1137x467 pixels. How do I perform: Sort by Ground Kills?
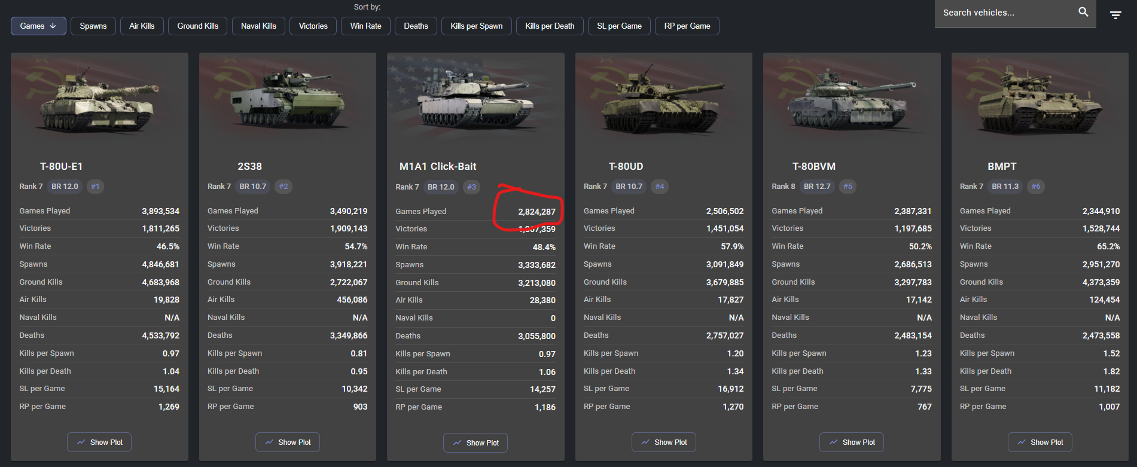tap(197, 26)
